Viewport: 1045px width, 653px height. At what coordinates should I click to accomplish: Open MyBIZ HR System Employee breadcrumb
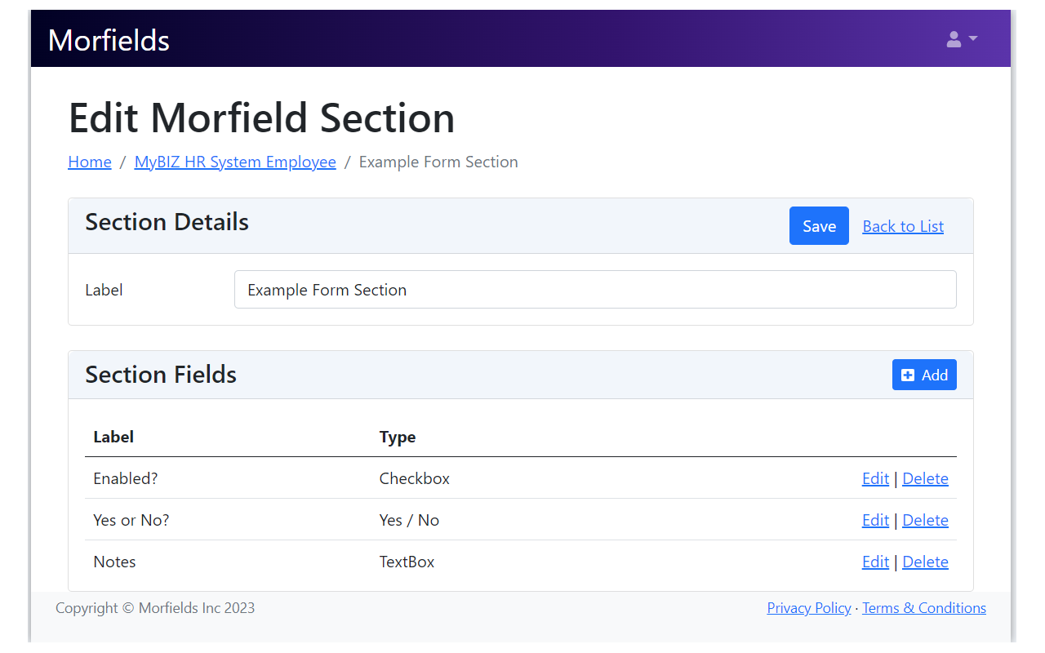point(235,162)
